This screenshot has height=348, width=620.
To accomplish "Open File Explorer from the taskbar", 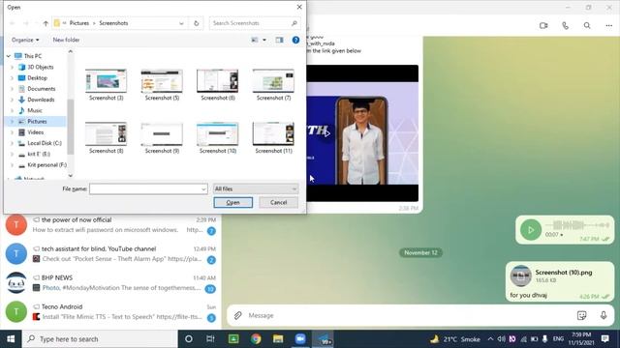I will [278, 339].
